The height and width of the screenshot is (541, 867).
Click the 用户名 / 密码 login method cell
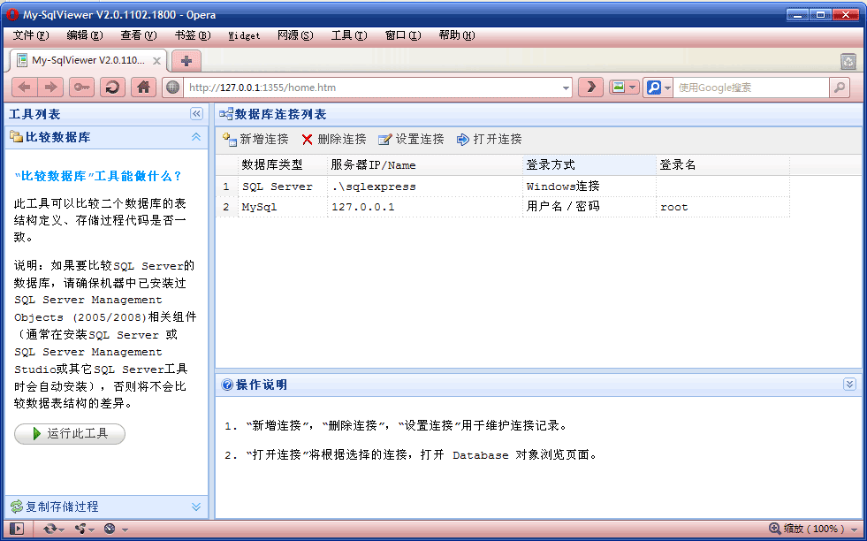[x=589, y=207]
